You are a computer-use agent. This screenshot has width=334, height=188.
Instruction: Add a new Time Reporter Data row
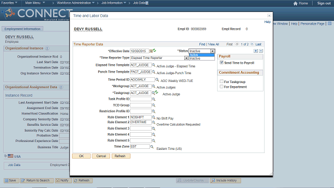point(256,51)
